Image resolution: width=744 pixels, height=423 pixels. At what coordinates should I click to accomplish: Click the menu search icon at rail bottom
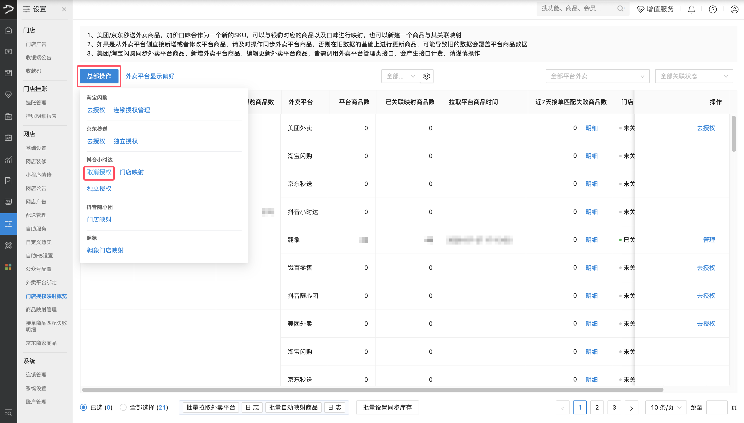click(8, 413)
